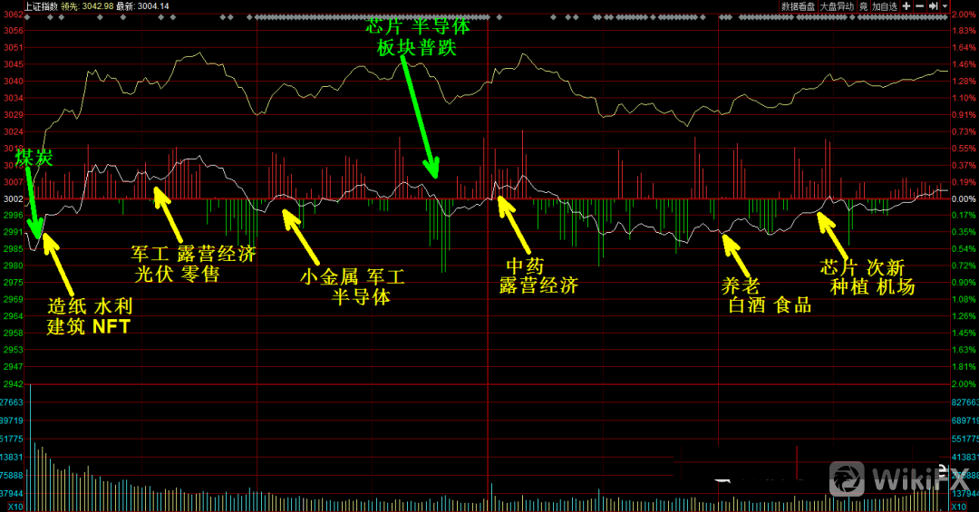Select the 小金属 军工 半导体 annotation
The height and width of the screenshot is (512, 979).
(353, 285)
